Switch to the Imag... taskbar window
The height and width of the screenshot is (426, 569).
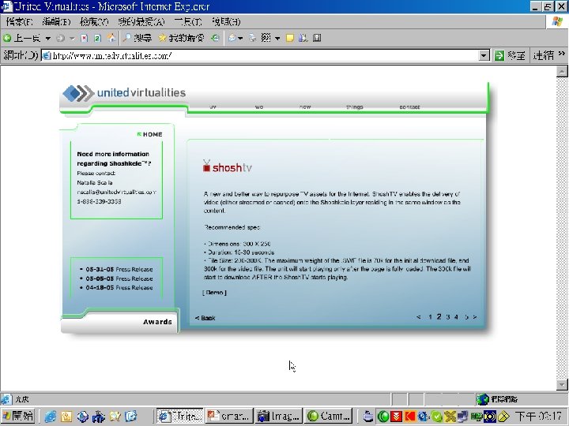(279, 417)
